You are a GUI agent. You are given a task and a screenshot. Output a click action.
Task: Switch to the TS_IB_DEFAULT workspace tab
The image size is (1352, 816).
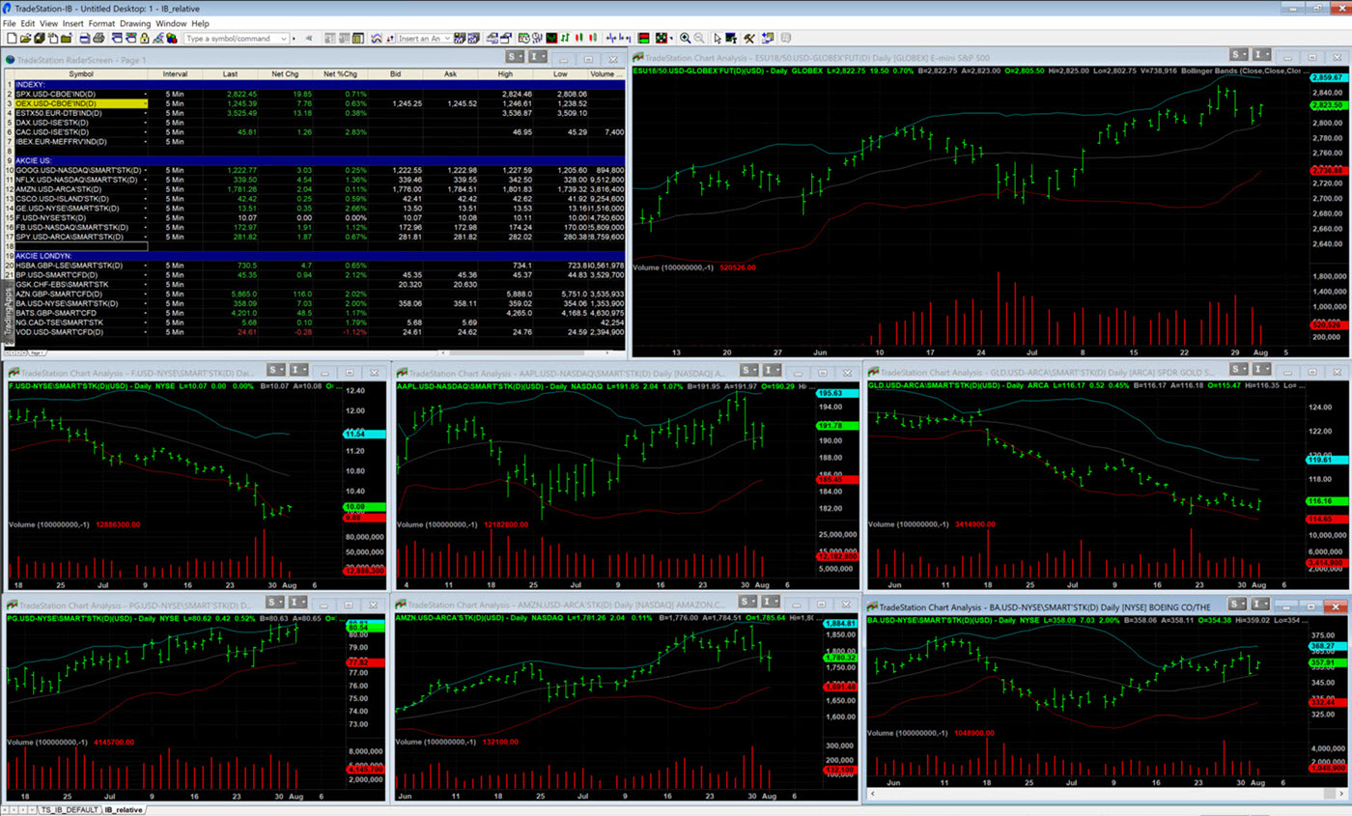click(x=68, y=809)
